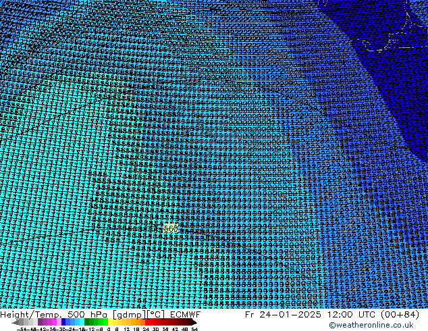
Task: Click the gray left arrow end of color scale
Action: (16, 322)
